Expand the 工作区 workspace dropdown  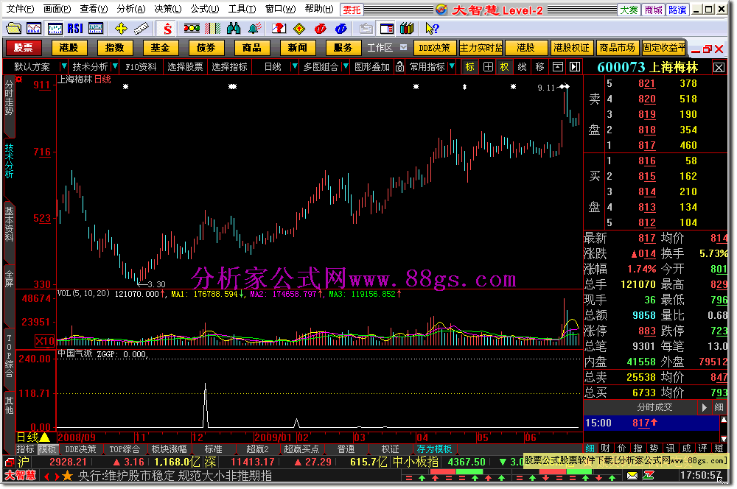click(403, 47)
